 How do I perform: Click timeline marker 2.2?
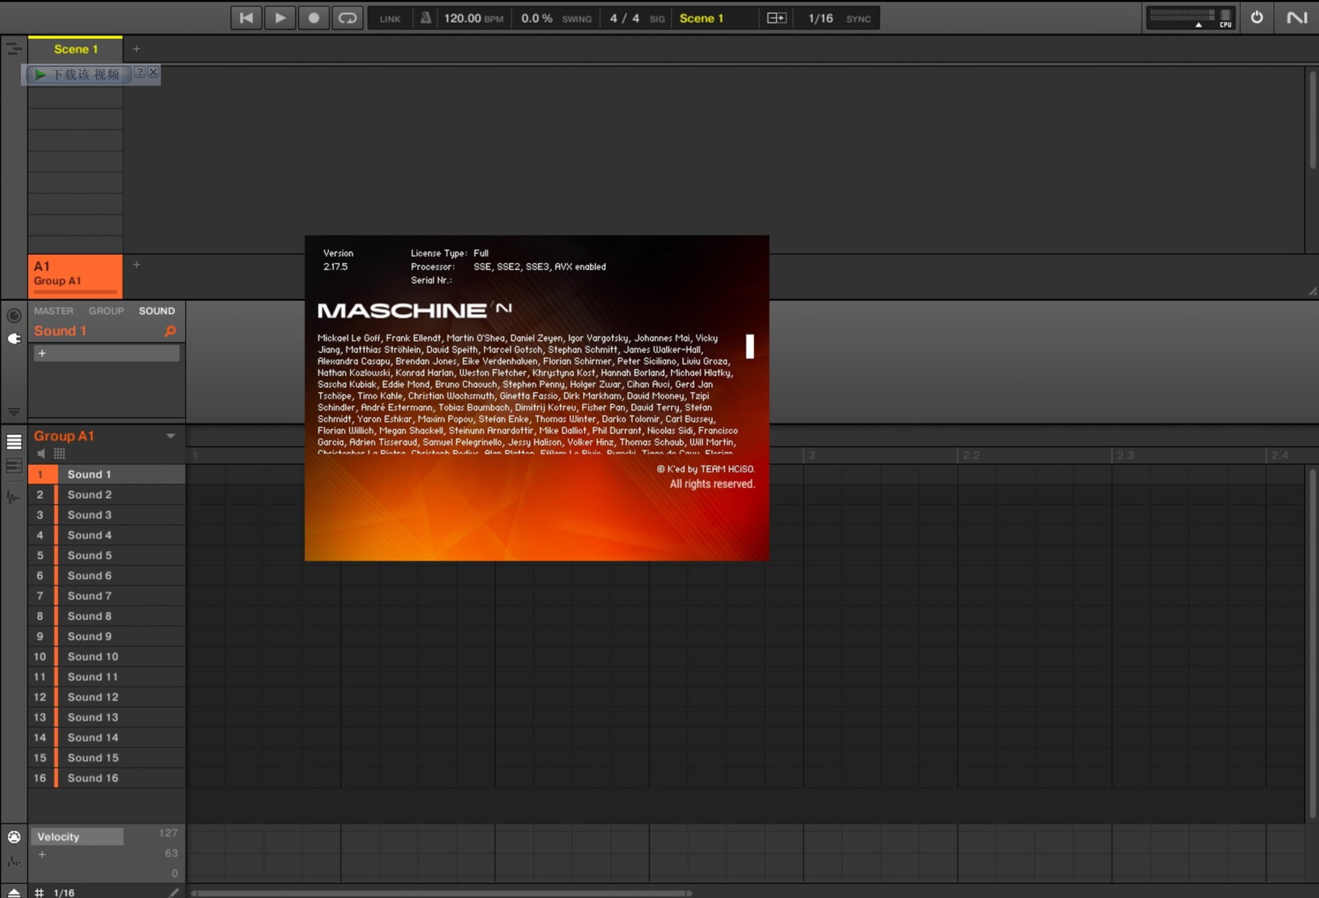point(971,455)
